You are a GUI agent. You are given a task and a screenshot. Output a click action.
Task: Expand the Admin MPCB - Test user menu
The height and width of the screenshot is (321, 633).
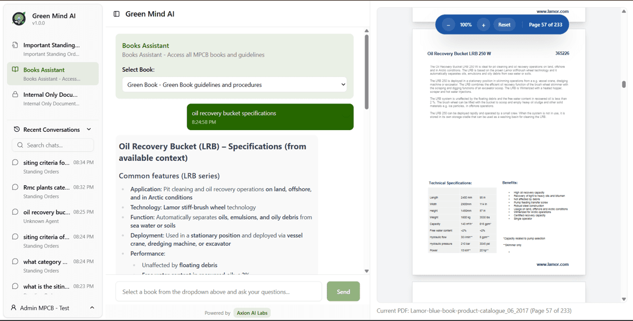pyautogui.click(x=52, y=308)
